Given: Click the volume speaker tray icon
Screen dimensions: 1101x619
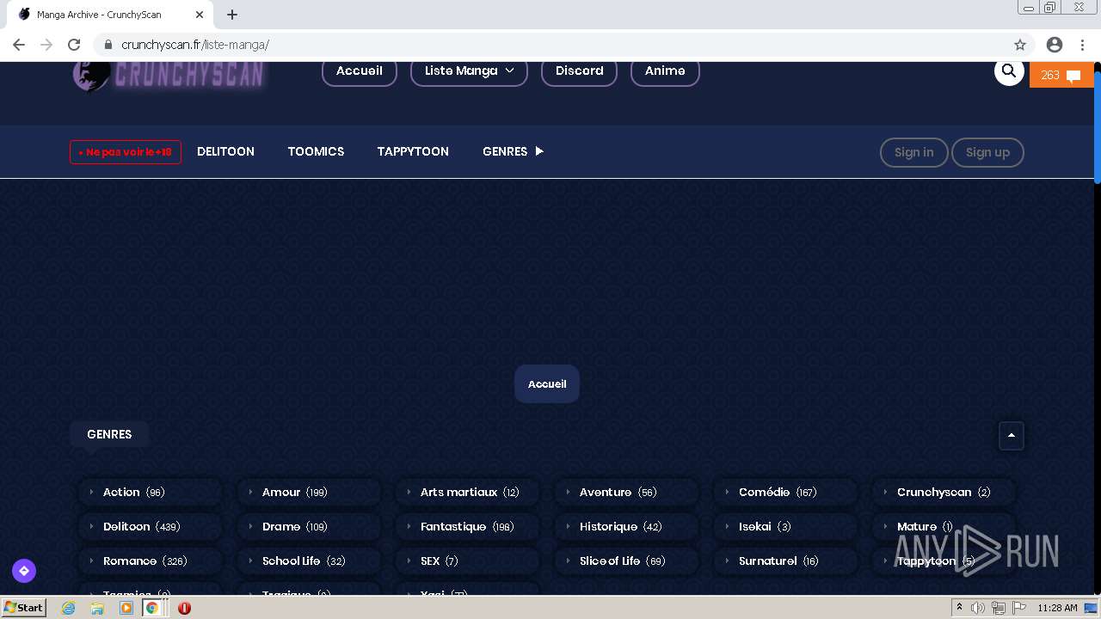Looking at the screenshot, I should pos(978,608).
